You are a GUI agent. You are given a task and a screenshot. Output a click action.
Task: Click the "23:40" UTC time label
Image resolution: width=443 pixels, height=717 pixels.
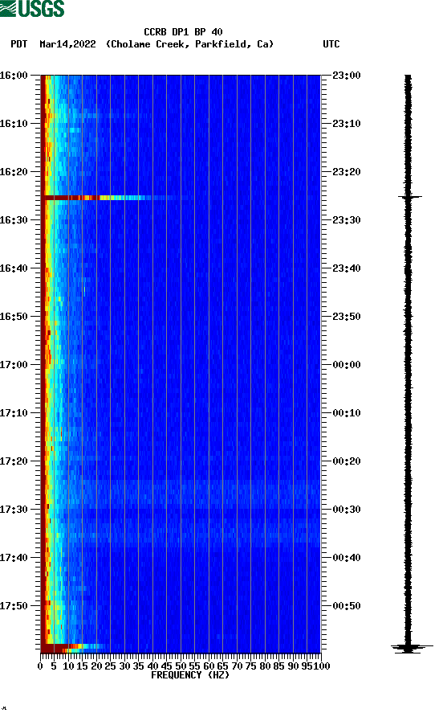(x=347, y=268)
